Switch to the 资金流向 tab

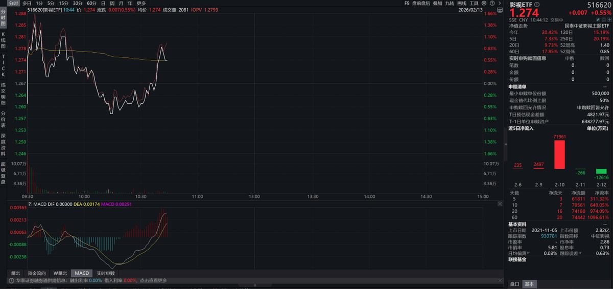(36, 273)
